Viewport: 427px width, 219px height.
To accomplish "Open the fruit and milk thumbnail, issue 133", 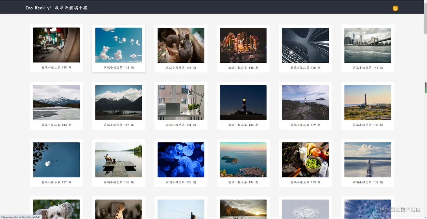I will point(305,160).
